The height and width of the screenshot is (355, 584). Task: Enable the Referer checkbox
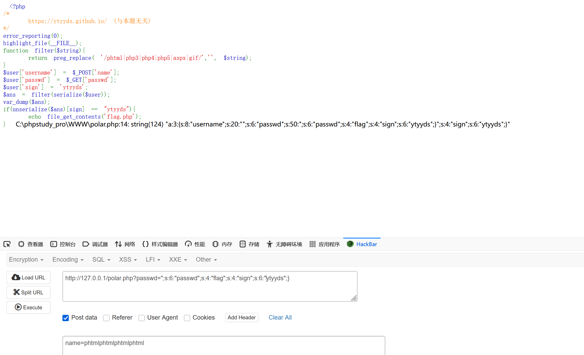click(x=106, y=318)
